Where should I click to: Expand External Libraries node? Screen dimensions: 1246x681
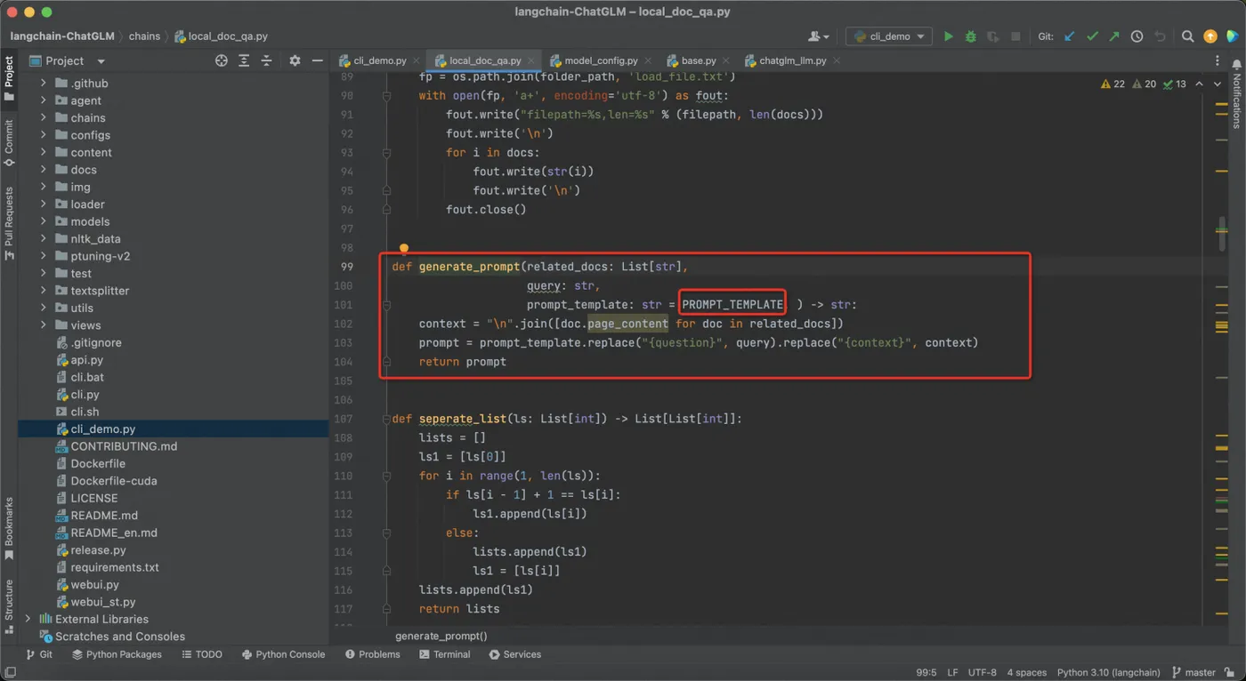tap(28, 619)
